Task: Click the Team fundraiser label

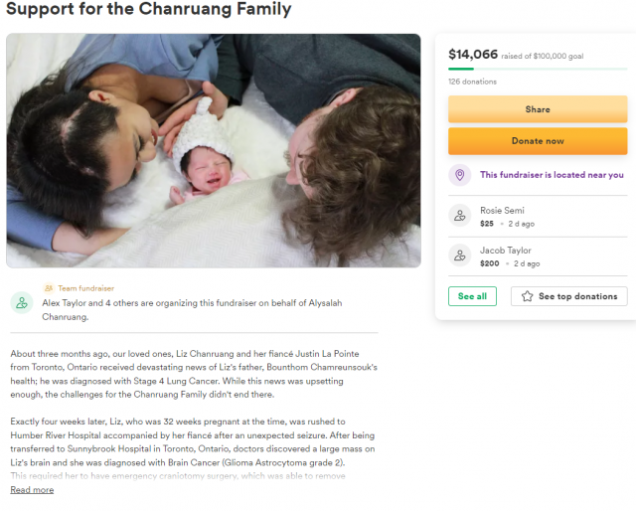Action: [86, 288]
